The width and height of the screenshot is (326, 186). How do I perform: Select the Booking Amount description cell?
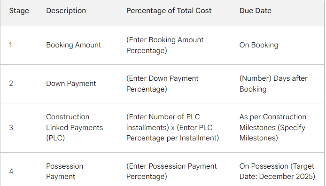coord(73,45)
